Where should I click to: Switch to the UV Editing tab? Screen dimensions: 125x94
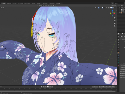tap(20, 3)
